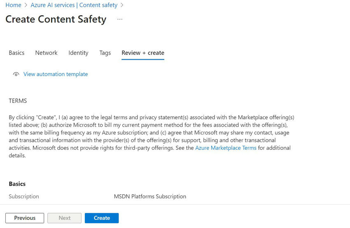Viewport: 350px width, 228px height.
Task: Click the Create Content Safety page title
Action: (x=56, y=19)
